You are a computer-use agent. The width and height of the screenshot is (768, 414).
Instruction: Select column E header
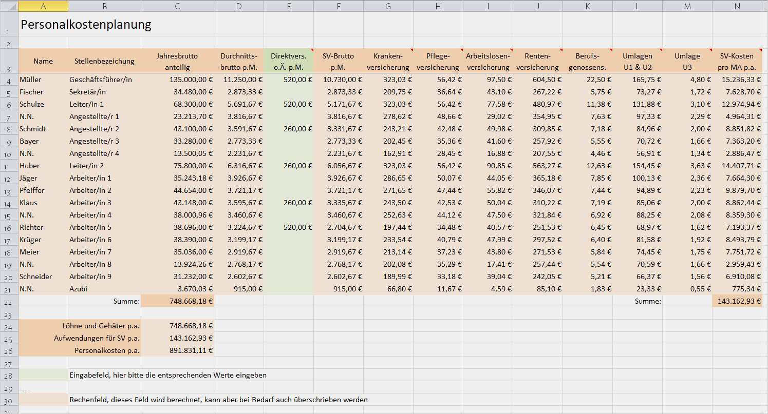point(289,6)
